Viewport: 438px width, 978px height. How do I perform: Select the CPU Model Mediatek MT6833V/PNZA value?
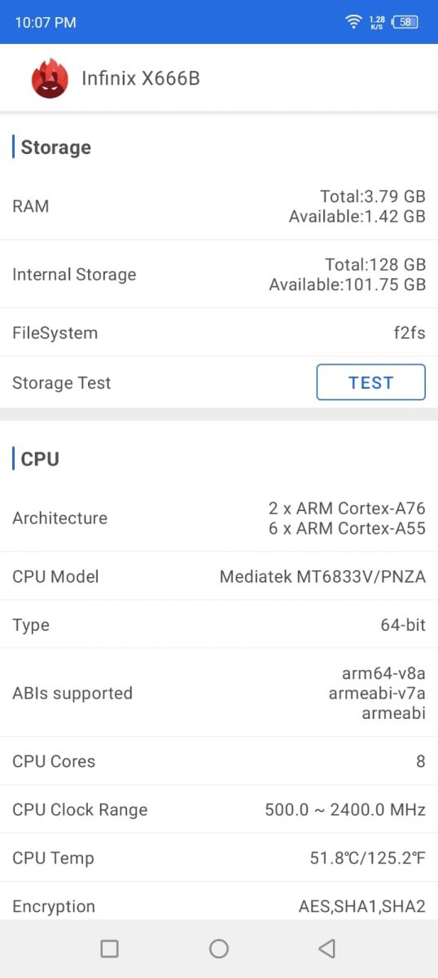322,577
